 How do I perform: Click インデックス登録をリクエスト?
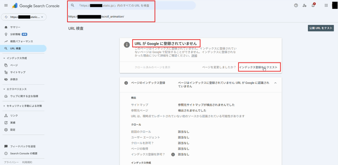click(258, 67)
